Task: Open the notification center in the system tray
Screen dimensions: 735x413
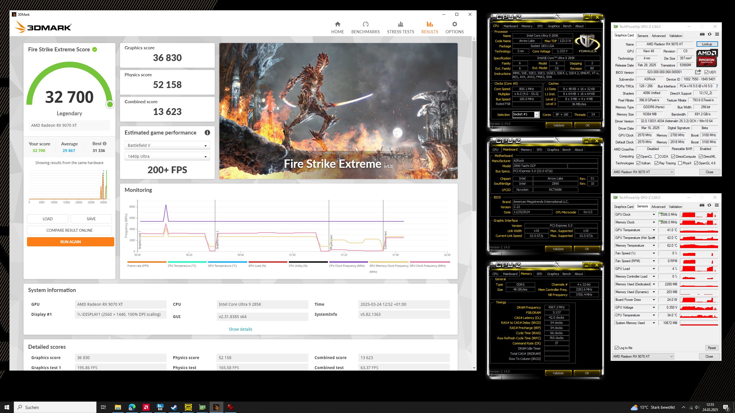Action: point(726,407)
